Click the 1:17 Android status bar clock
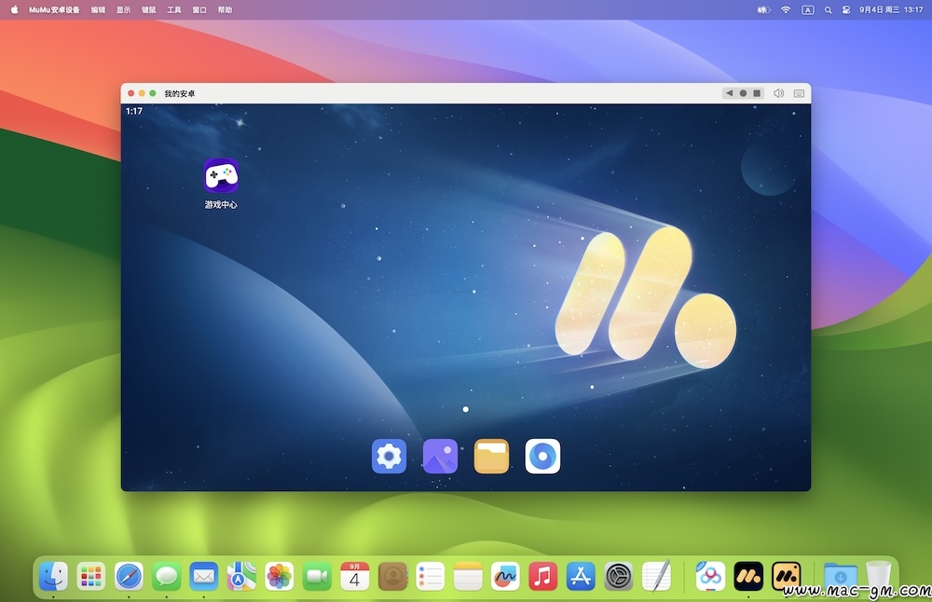 point(133,111)
